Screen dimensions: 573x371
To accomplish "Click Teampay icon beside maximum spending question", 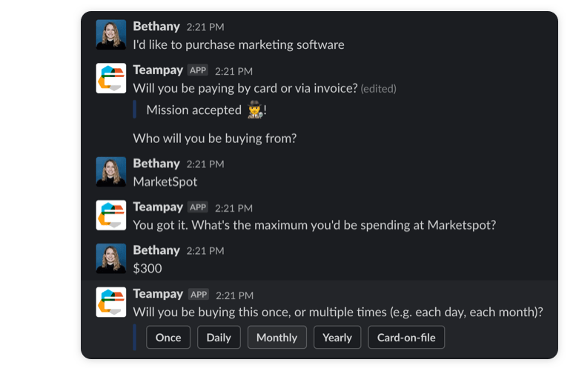I will tap(111, 215).
